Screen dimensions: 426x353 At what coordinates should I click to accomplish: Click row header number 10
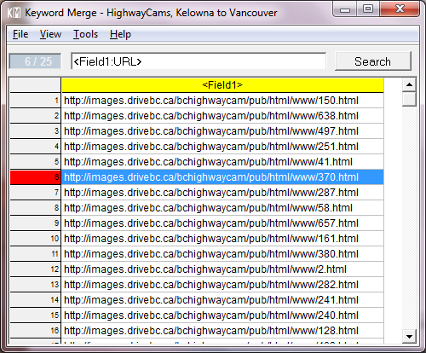point(36,239)
